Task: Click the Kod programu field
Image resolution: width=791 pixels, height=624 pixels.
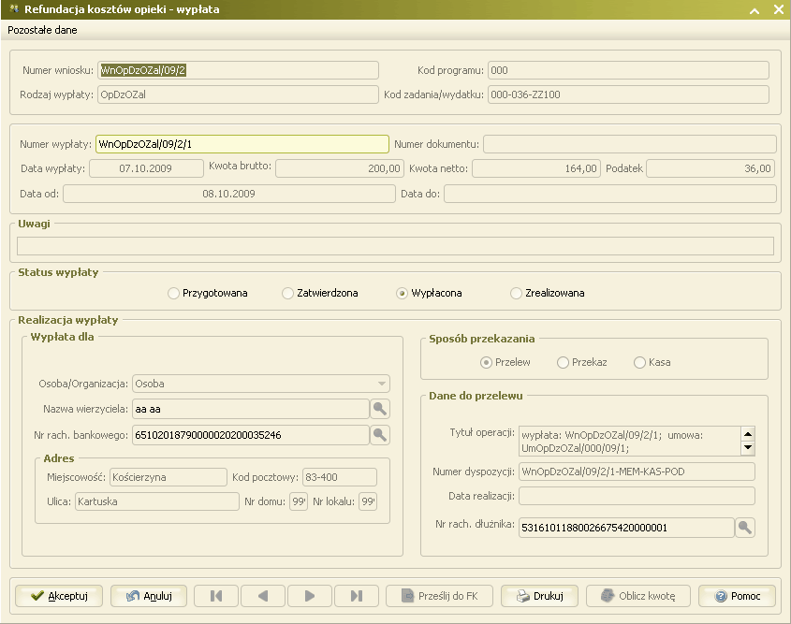Action: 628,70
